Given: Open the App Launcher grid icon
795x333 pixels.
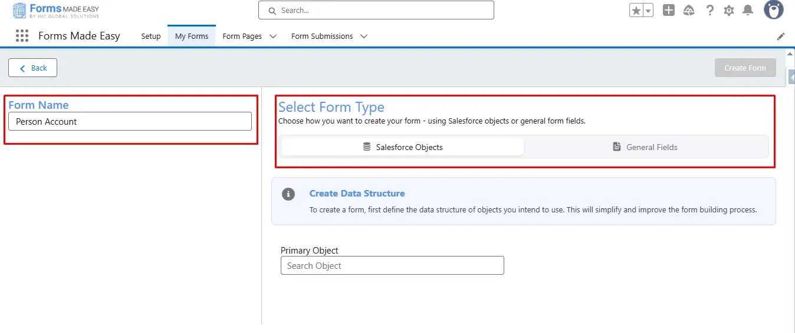Looking at the screenshot, I should click(x=22, y=36).
